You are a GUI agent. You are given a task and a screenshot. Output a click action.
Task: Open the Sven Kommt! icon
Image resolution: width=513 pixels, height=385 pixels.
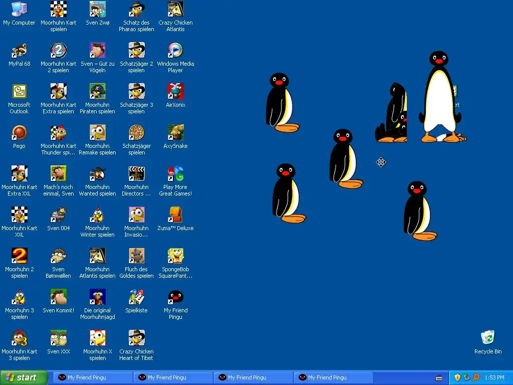(58, 297)
